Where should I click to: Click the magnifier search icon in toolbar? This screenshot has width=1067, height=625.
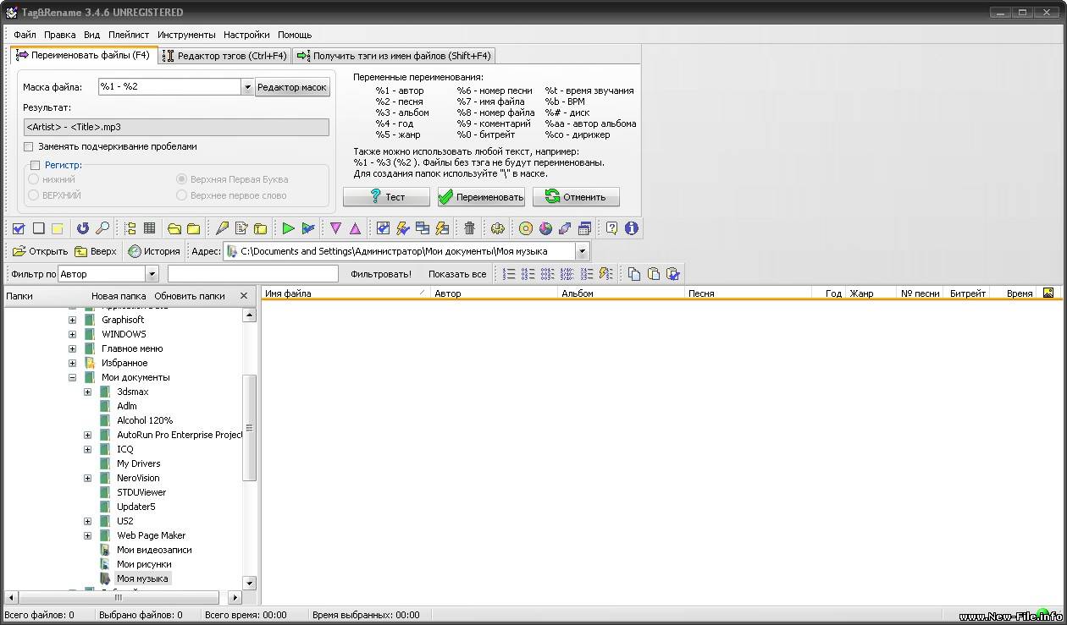click(102, 228)
